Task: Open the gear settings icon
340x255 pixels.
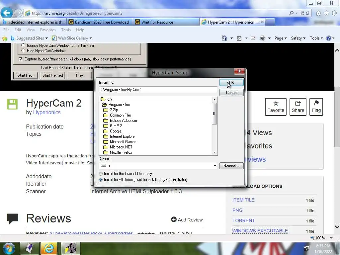Action: click(x=335, y=13)
